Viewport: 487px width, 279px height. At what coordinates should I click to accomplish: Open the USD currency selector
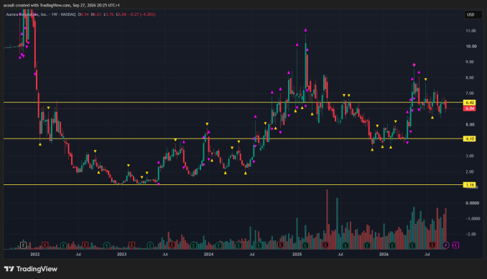[473, 14]
